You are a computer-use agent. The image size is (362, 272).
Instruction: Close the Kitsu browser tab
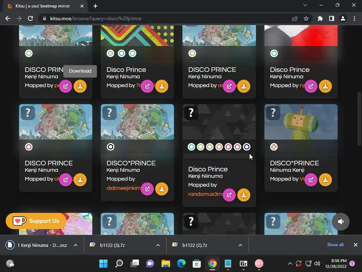[x=82, y=6]
